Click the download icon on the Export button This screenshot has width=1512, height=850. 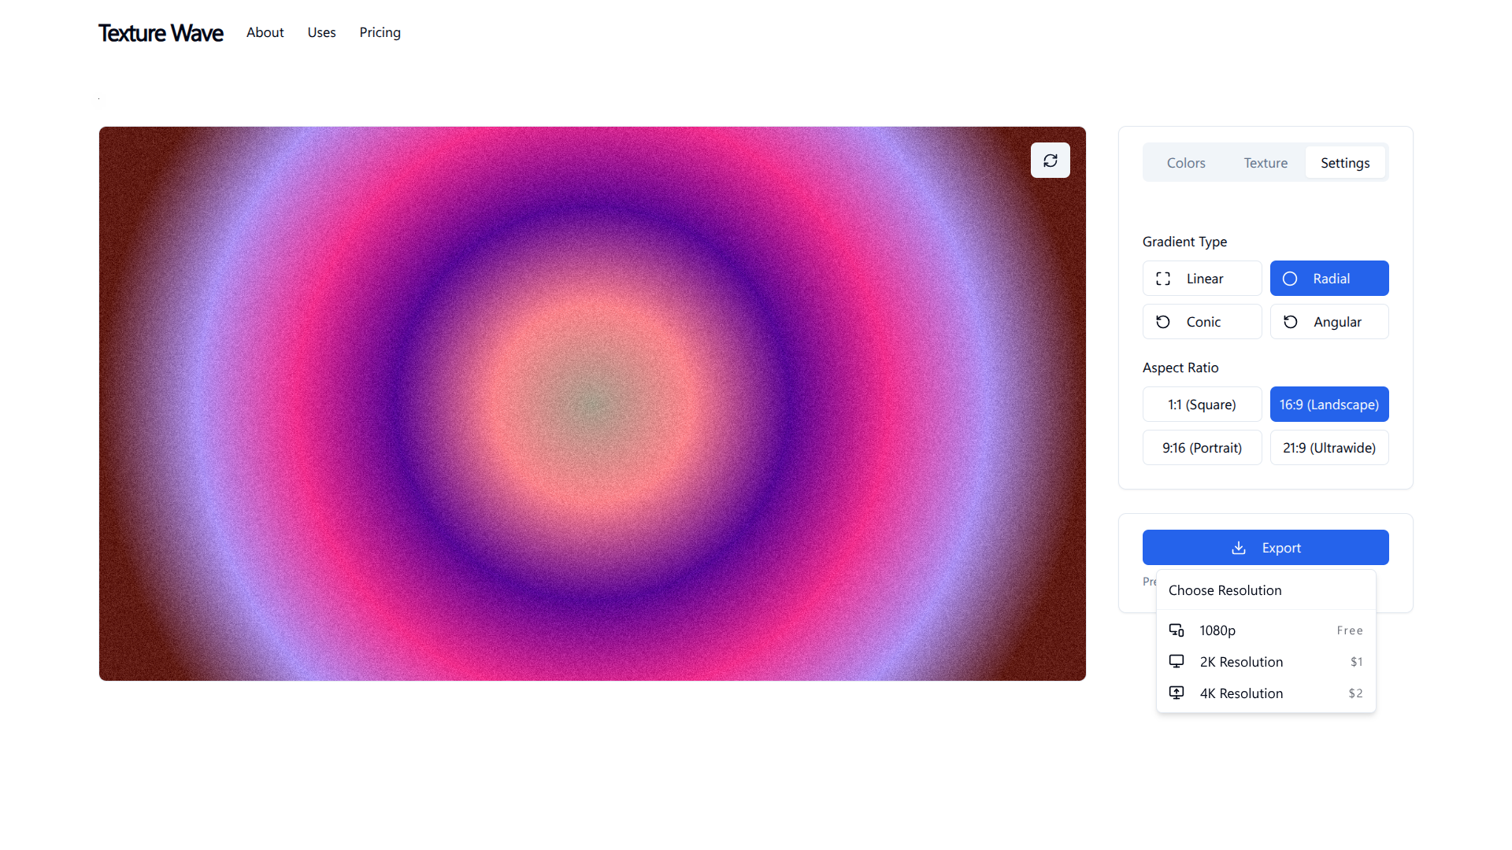click(x=1239, y=548)
